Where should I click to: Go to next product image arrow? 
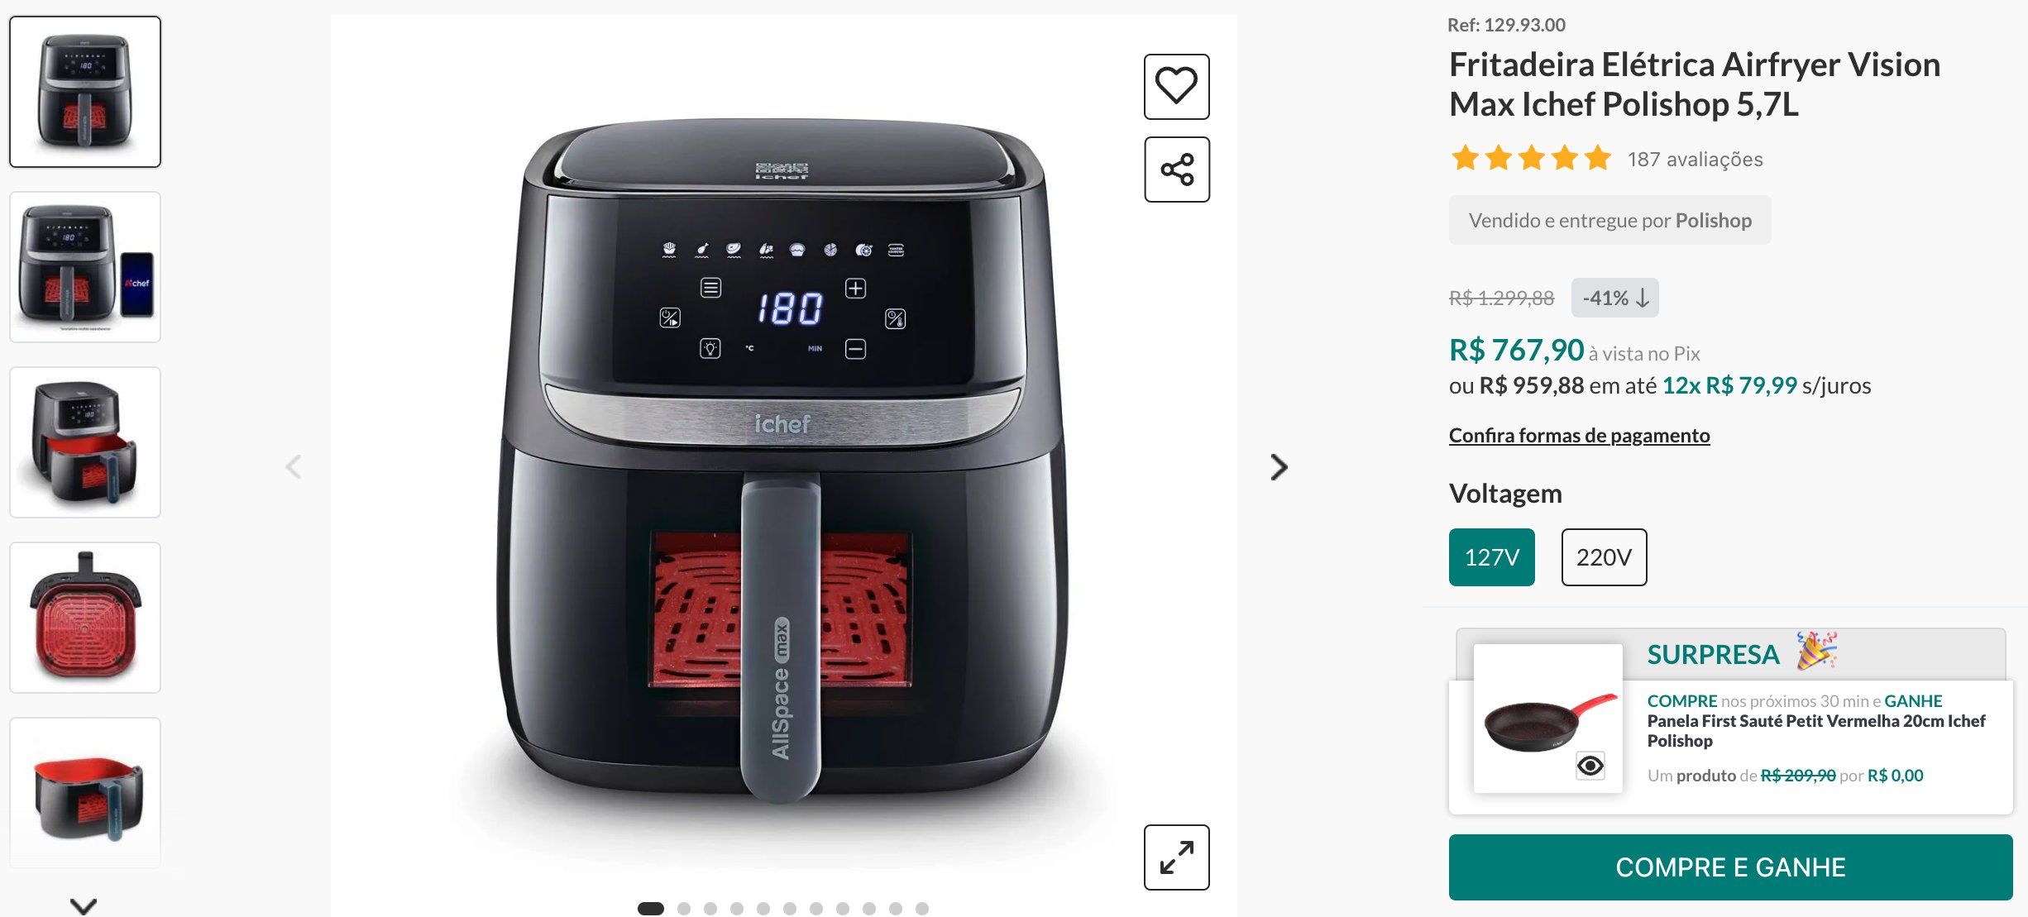point(1279,467)
